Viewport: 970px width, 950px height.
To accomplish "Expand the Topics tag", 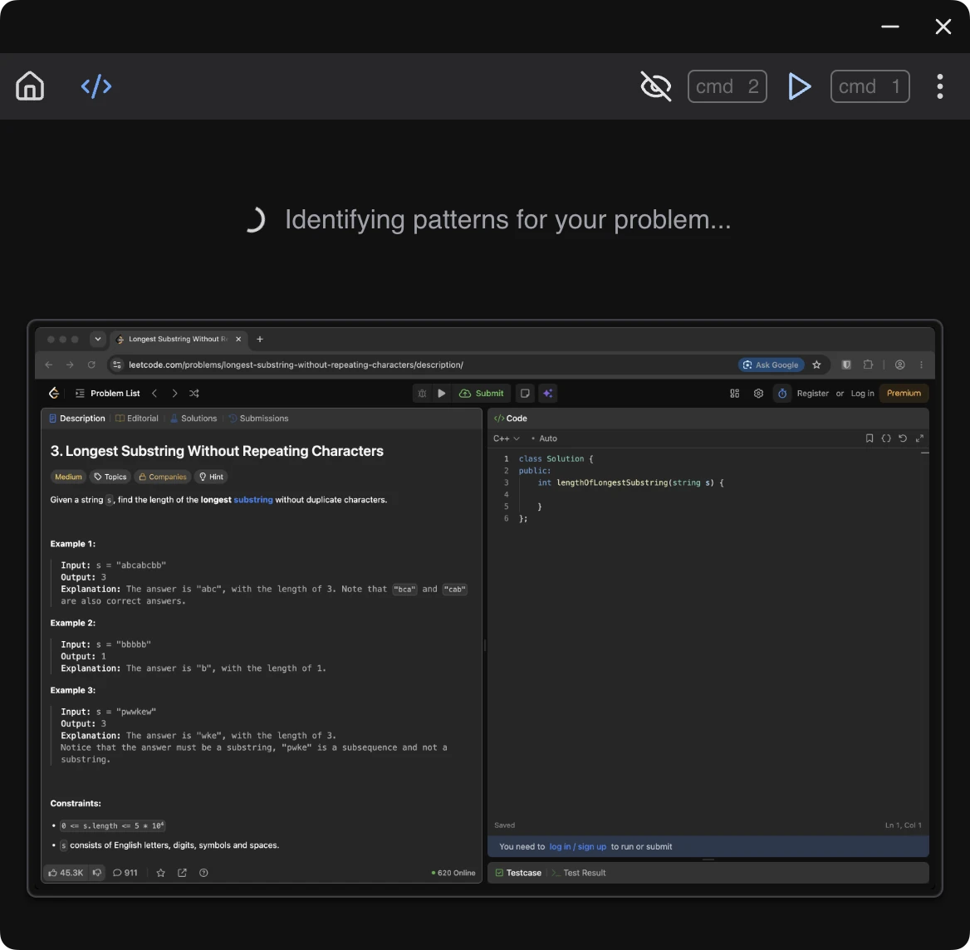I will [x=110, y=477].
